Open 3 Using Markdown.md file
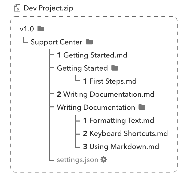Screen dimensions: 188x184 pos(121,147)
